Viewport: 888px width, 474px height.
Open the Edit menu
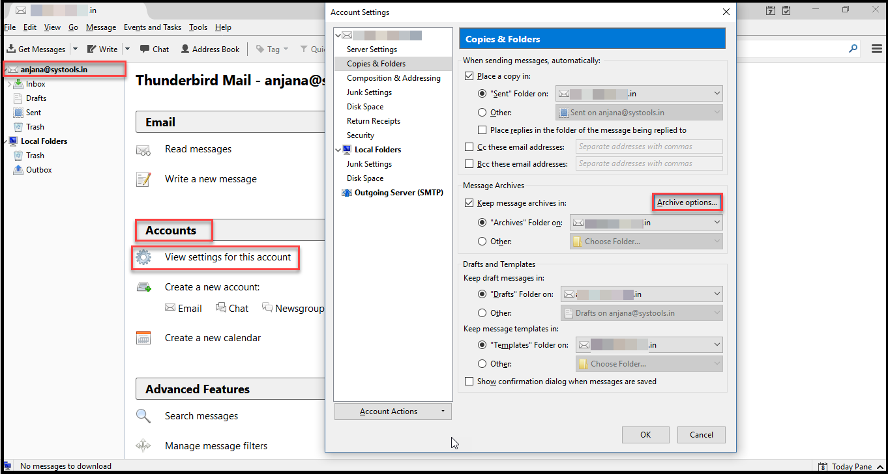(x=30, y=27)
